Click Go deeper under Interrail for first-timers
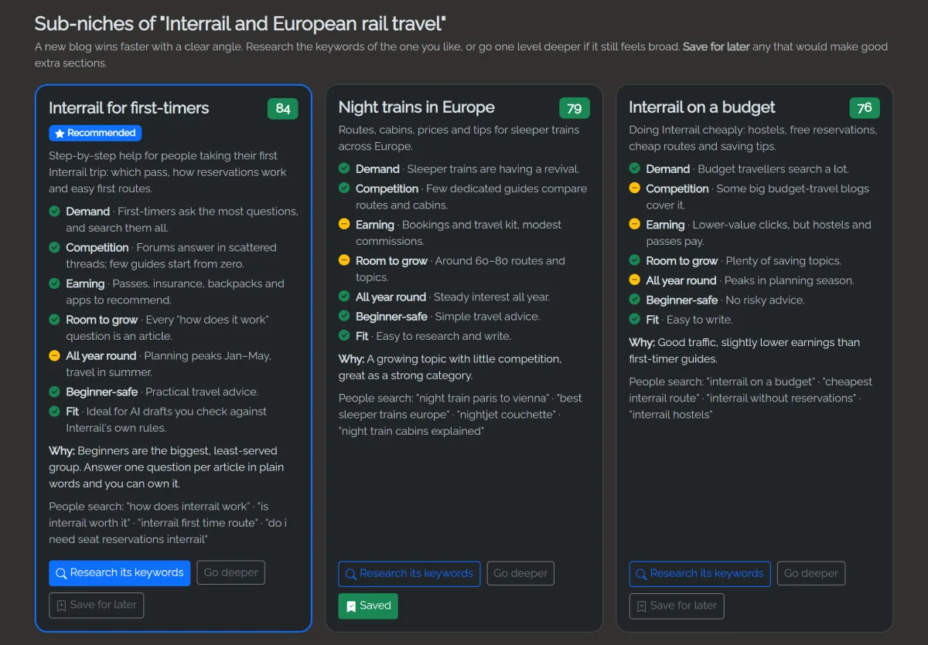Viewport: 928px width, 645px height. [230, 573]
